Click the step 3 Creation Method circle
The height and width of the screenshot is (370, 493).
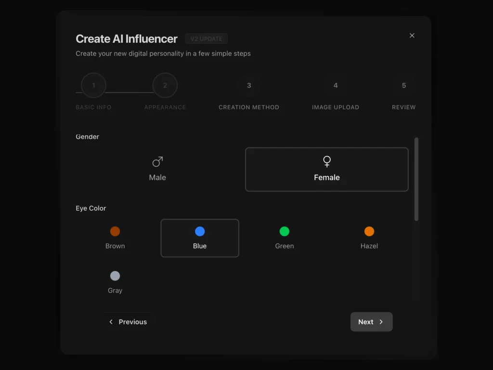point(249,85)
